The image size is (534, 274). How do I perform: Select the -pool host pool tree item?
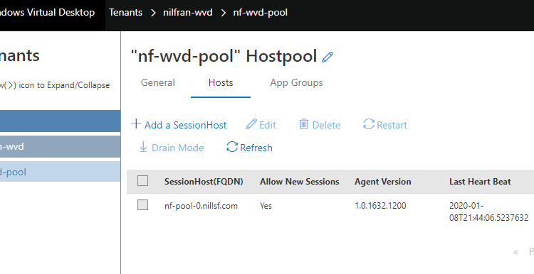point(60,172)
